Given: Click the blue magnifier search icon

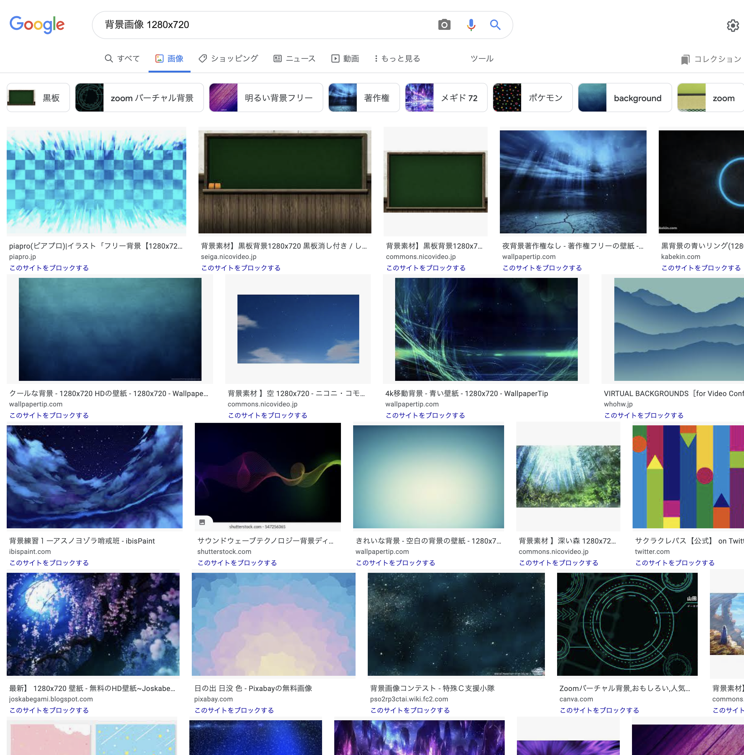Looking at the screenshot, I should [x=495, y=25].
